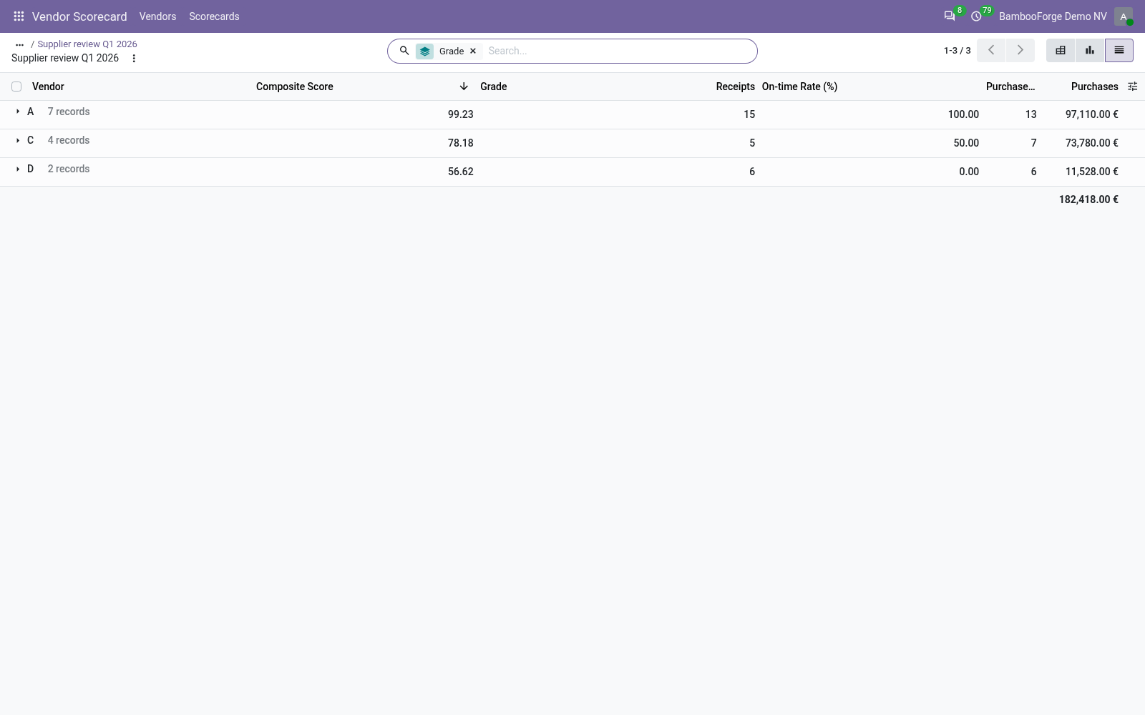
Task: Open optional columns settings icon
Action: (1133, 87)
